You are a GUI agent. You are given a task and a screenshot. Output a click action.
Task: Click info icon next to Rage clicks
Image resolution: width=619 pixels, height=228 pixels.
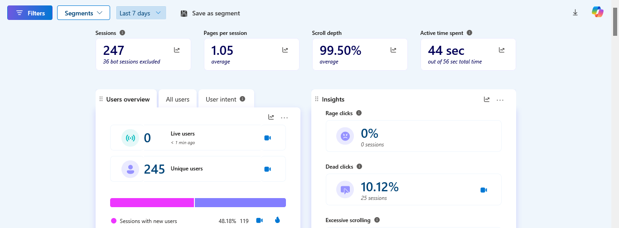[359, 113]
